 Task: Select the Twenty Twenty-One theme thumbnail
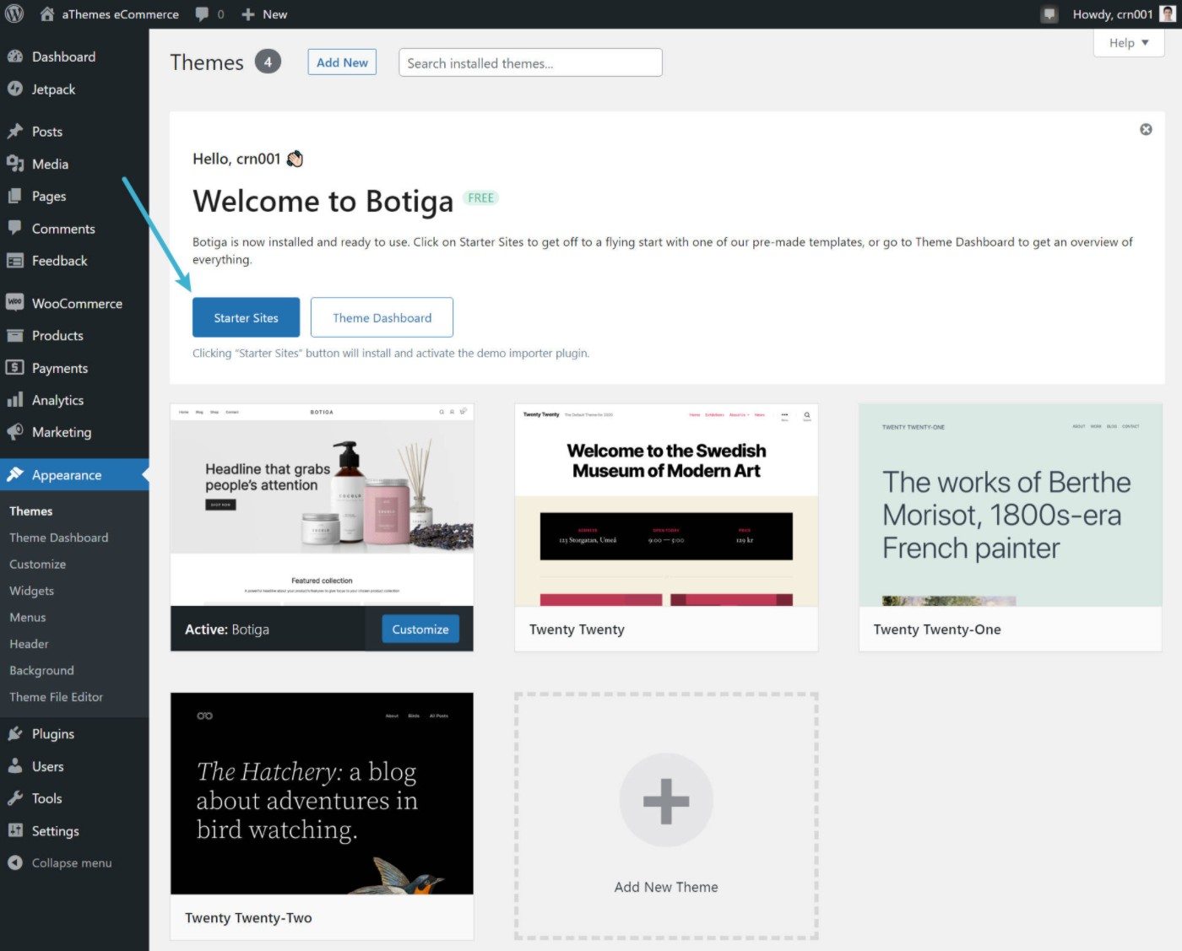[1010, 505]
